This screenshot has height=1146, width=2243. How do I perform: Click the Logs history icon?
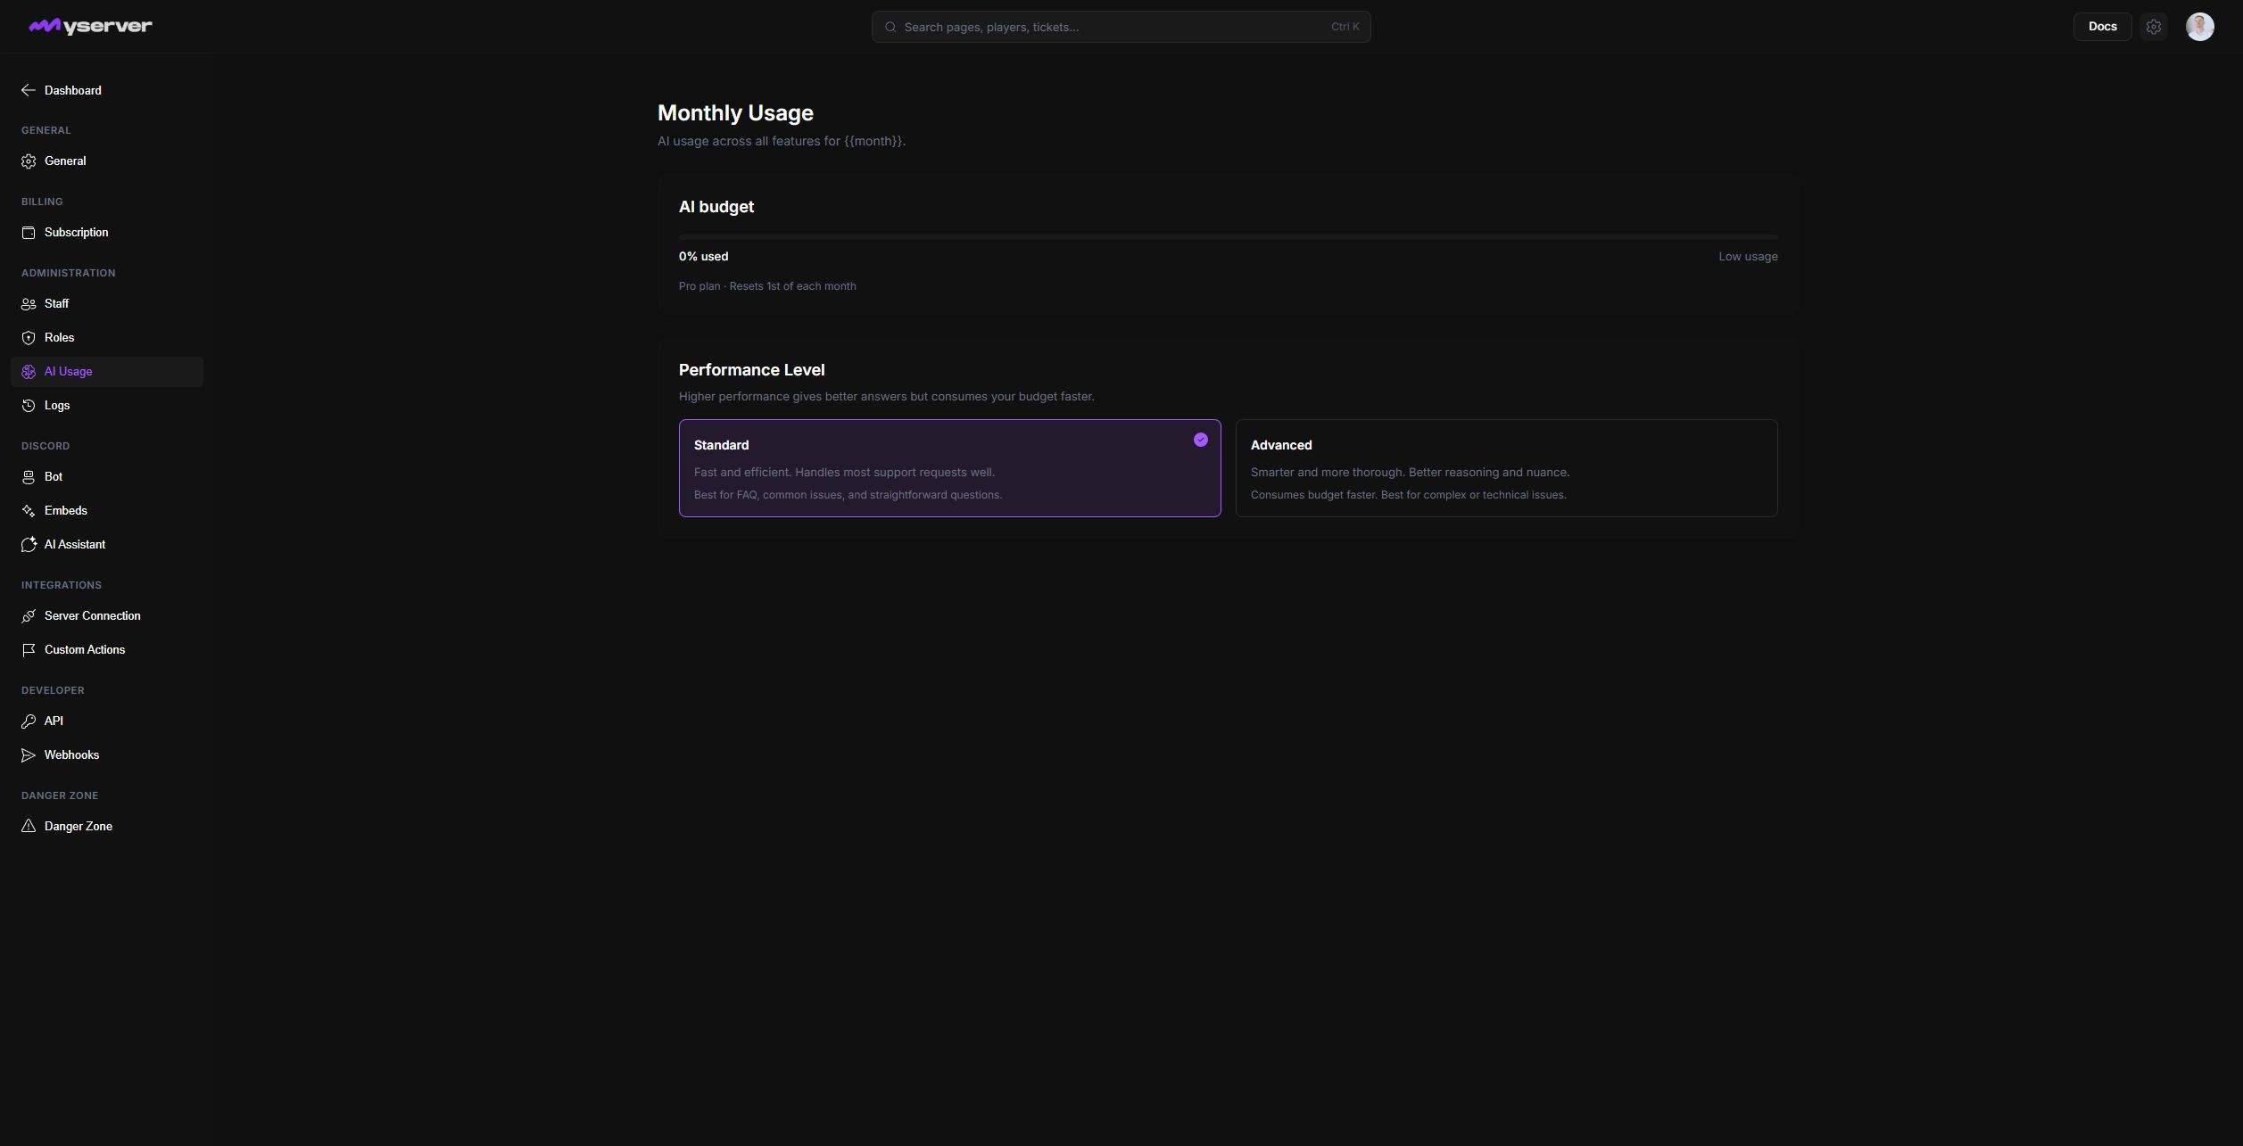(29, 406)
